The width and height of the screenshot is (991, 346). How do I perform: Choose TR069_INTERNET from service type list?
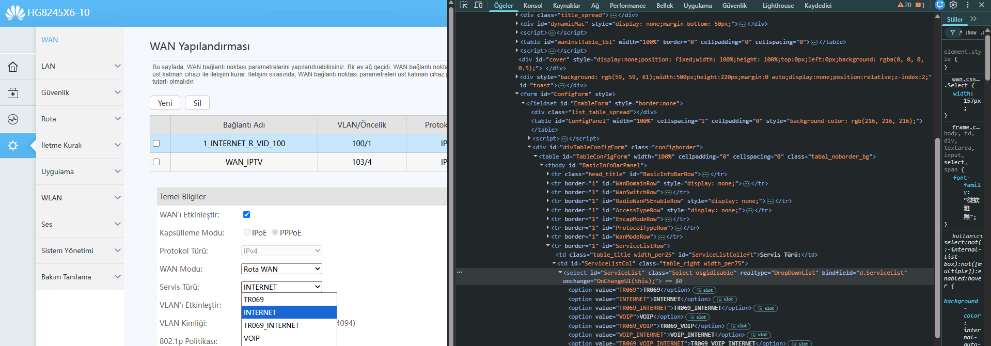[x=289, y=325]
